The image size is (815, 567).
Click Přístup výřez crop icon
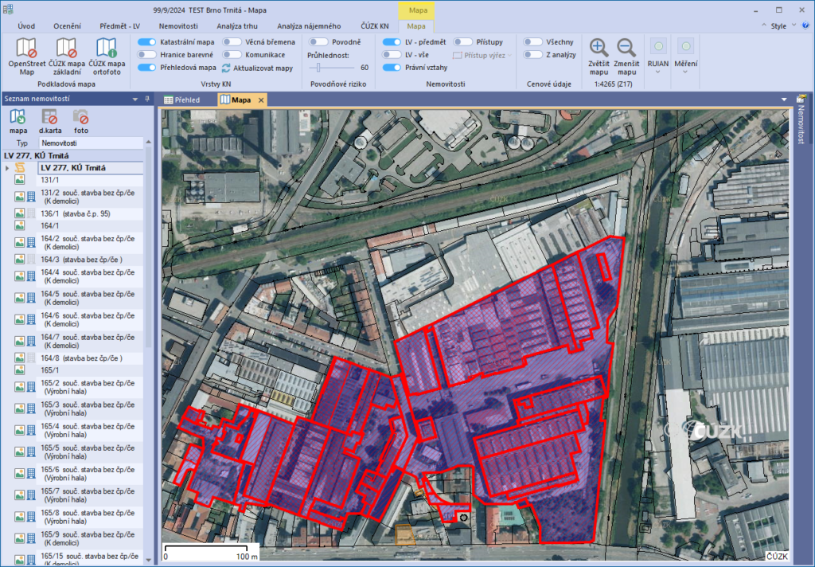[458, 55]
